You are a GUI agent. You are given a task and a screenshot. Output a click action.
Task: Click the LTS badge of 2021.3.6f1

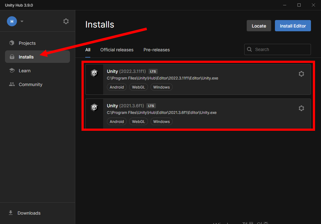151,106
